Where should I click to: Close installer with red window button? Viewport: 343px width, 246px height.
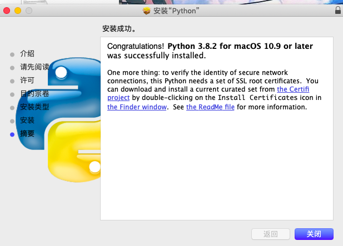pyautogui.click(x=7, y=11)
